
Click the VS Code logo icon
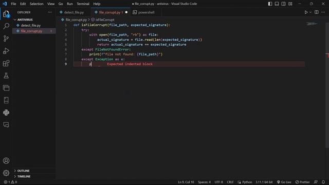pos(5,4)
